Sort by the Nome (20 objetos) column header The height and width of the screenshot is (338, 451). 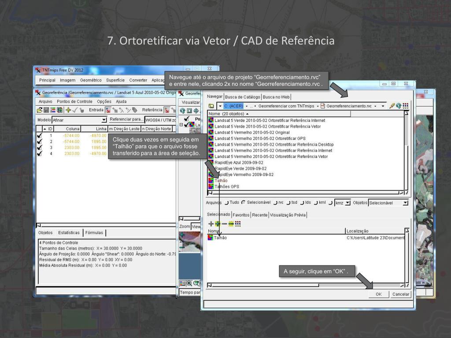[x=279, y=114]
